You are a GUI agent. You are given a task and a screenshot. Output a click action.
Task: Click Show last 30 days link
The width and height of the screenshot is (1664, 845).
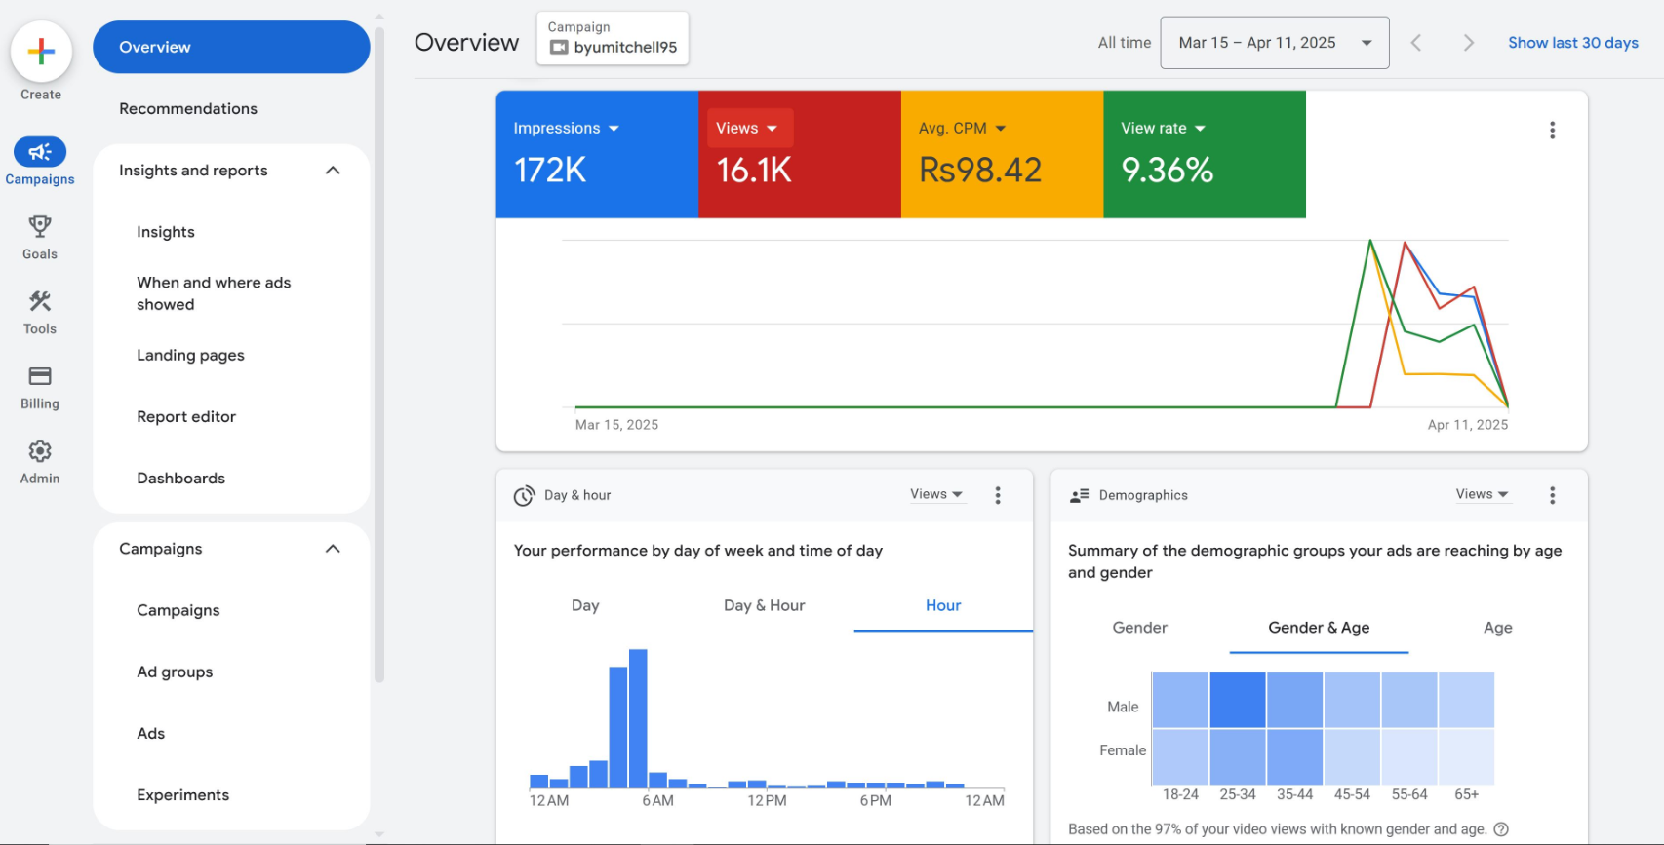point(1572,43)
